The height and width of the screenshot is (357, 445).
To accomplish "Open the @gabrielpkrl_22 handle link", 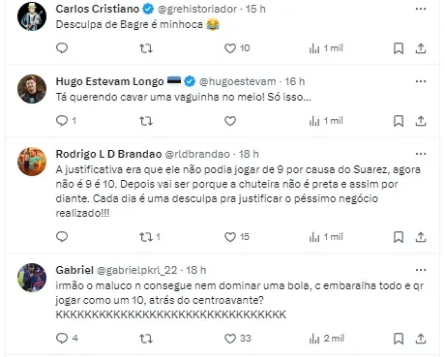I will point(137,270).
